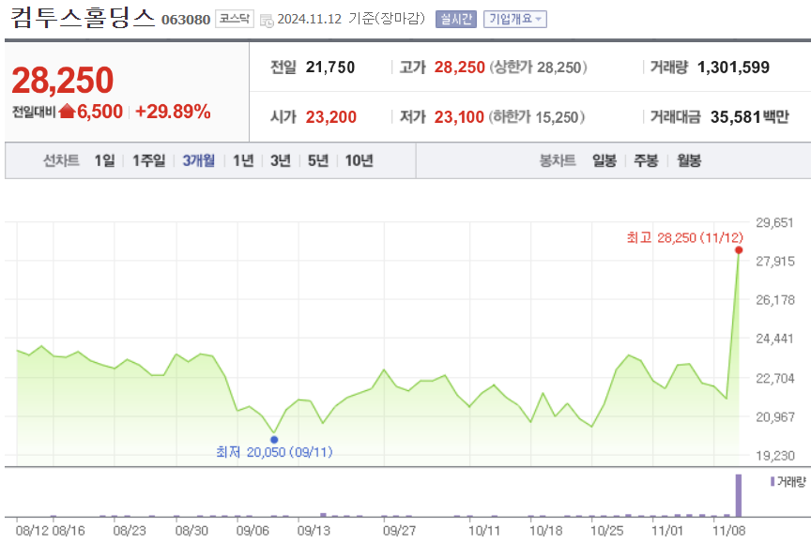Show the 일봉 candlestick chart
811x543 pixels.
604,160
